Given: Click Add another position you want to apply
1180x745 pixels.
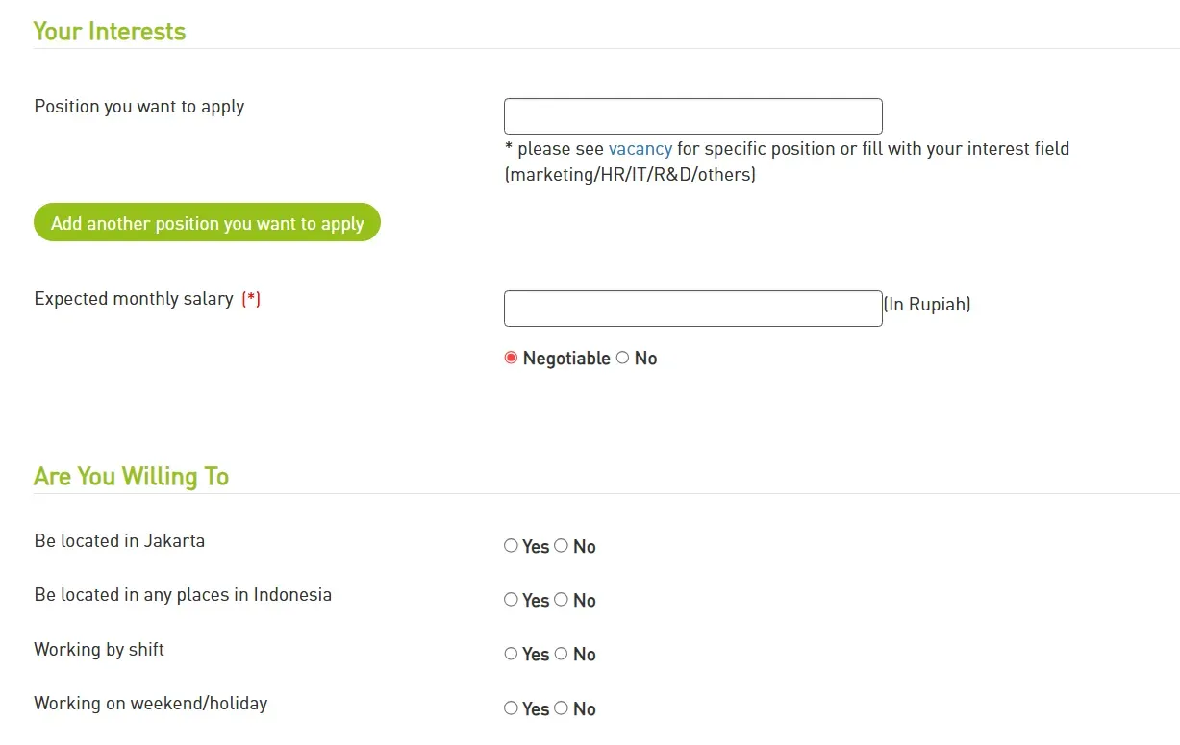Looking at the screenshot, I should coord(207,223).
